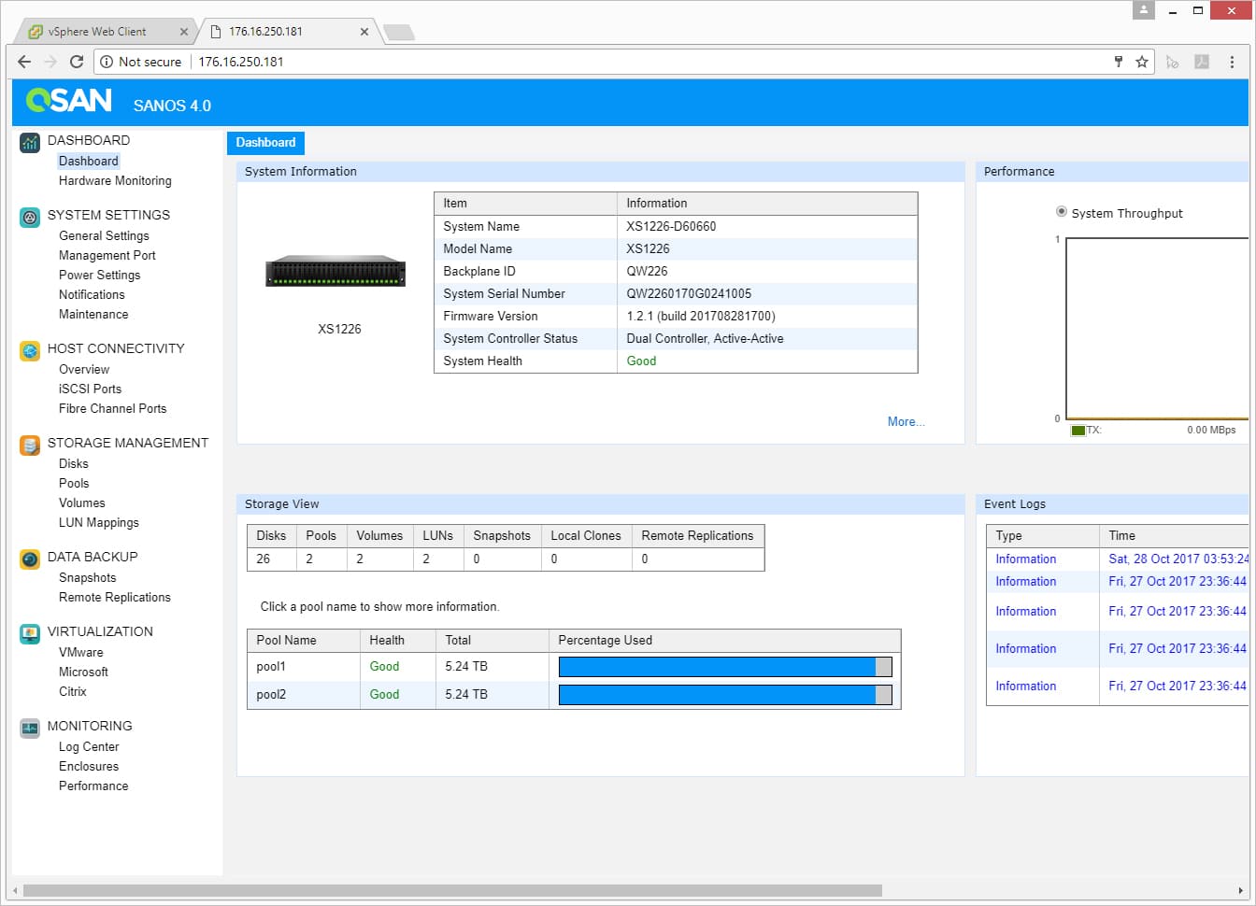Open the Maintenance page
This screenshot has width=1256, height=906.
93,315
